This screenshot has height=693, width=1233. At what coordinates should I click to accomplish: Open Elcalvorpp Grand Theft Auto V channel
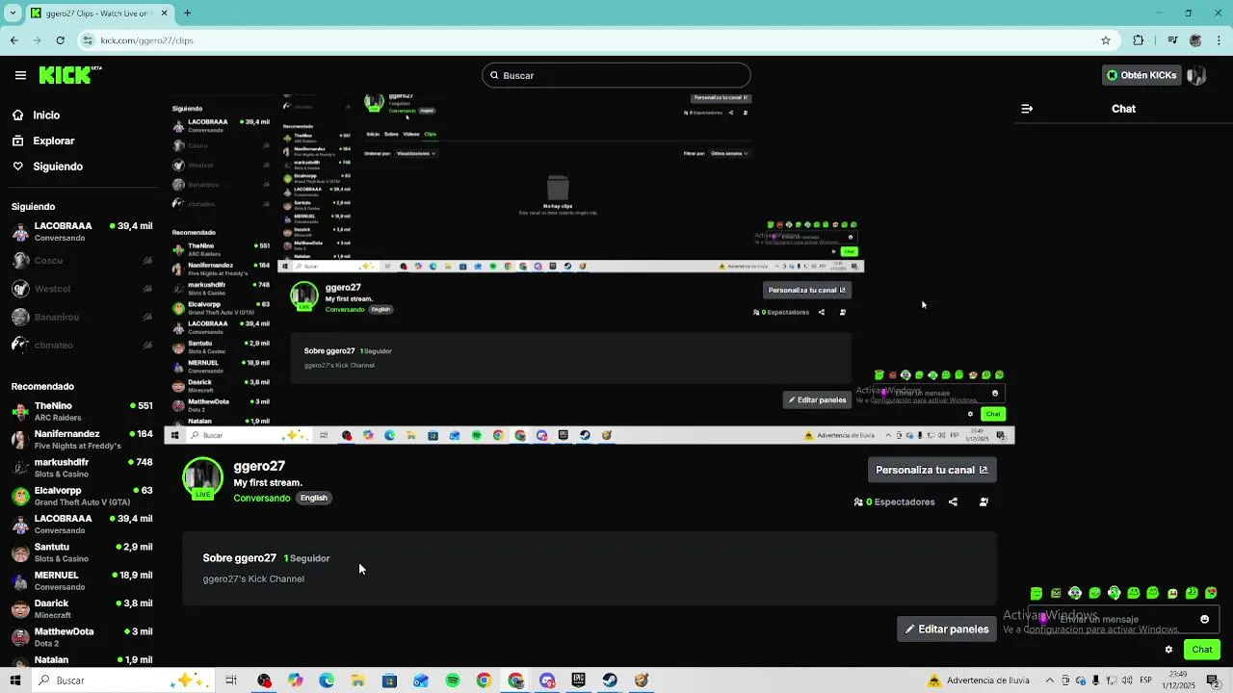click(x=82, y=496)
